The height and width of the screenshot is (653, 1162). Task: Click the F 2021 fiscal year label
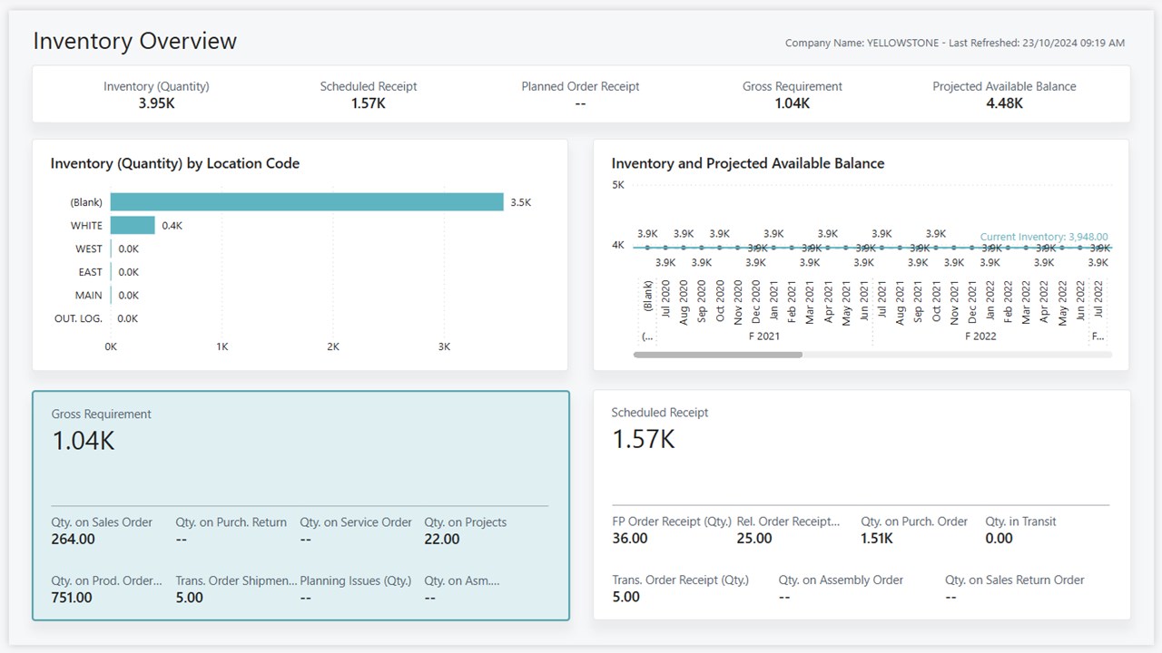click(x=763, y=336)
